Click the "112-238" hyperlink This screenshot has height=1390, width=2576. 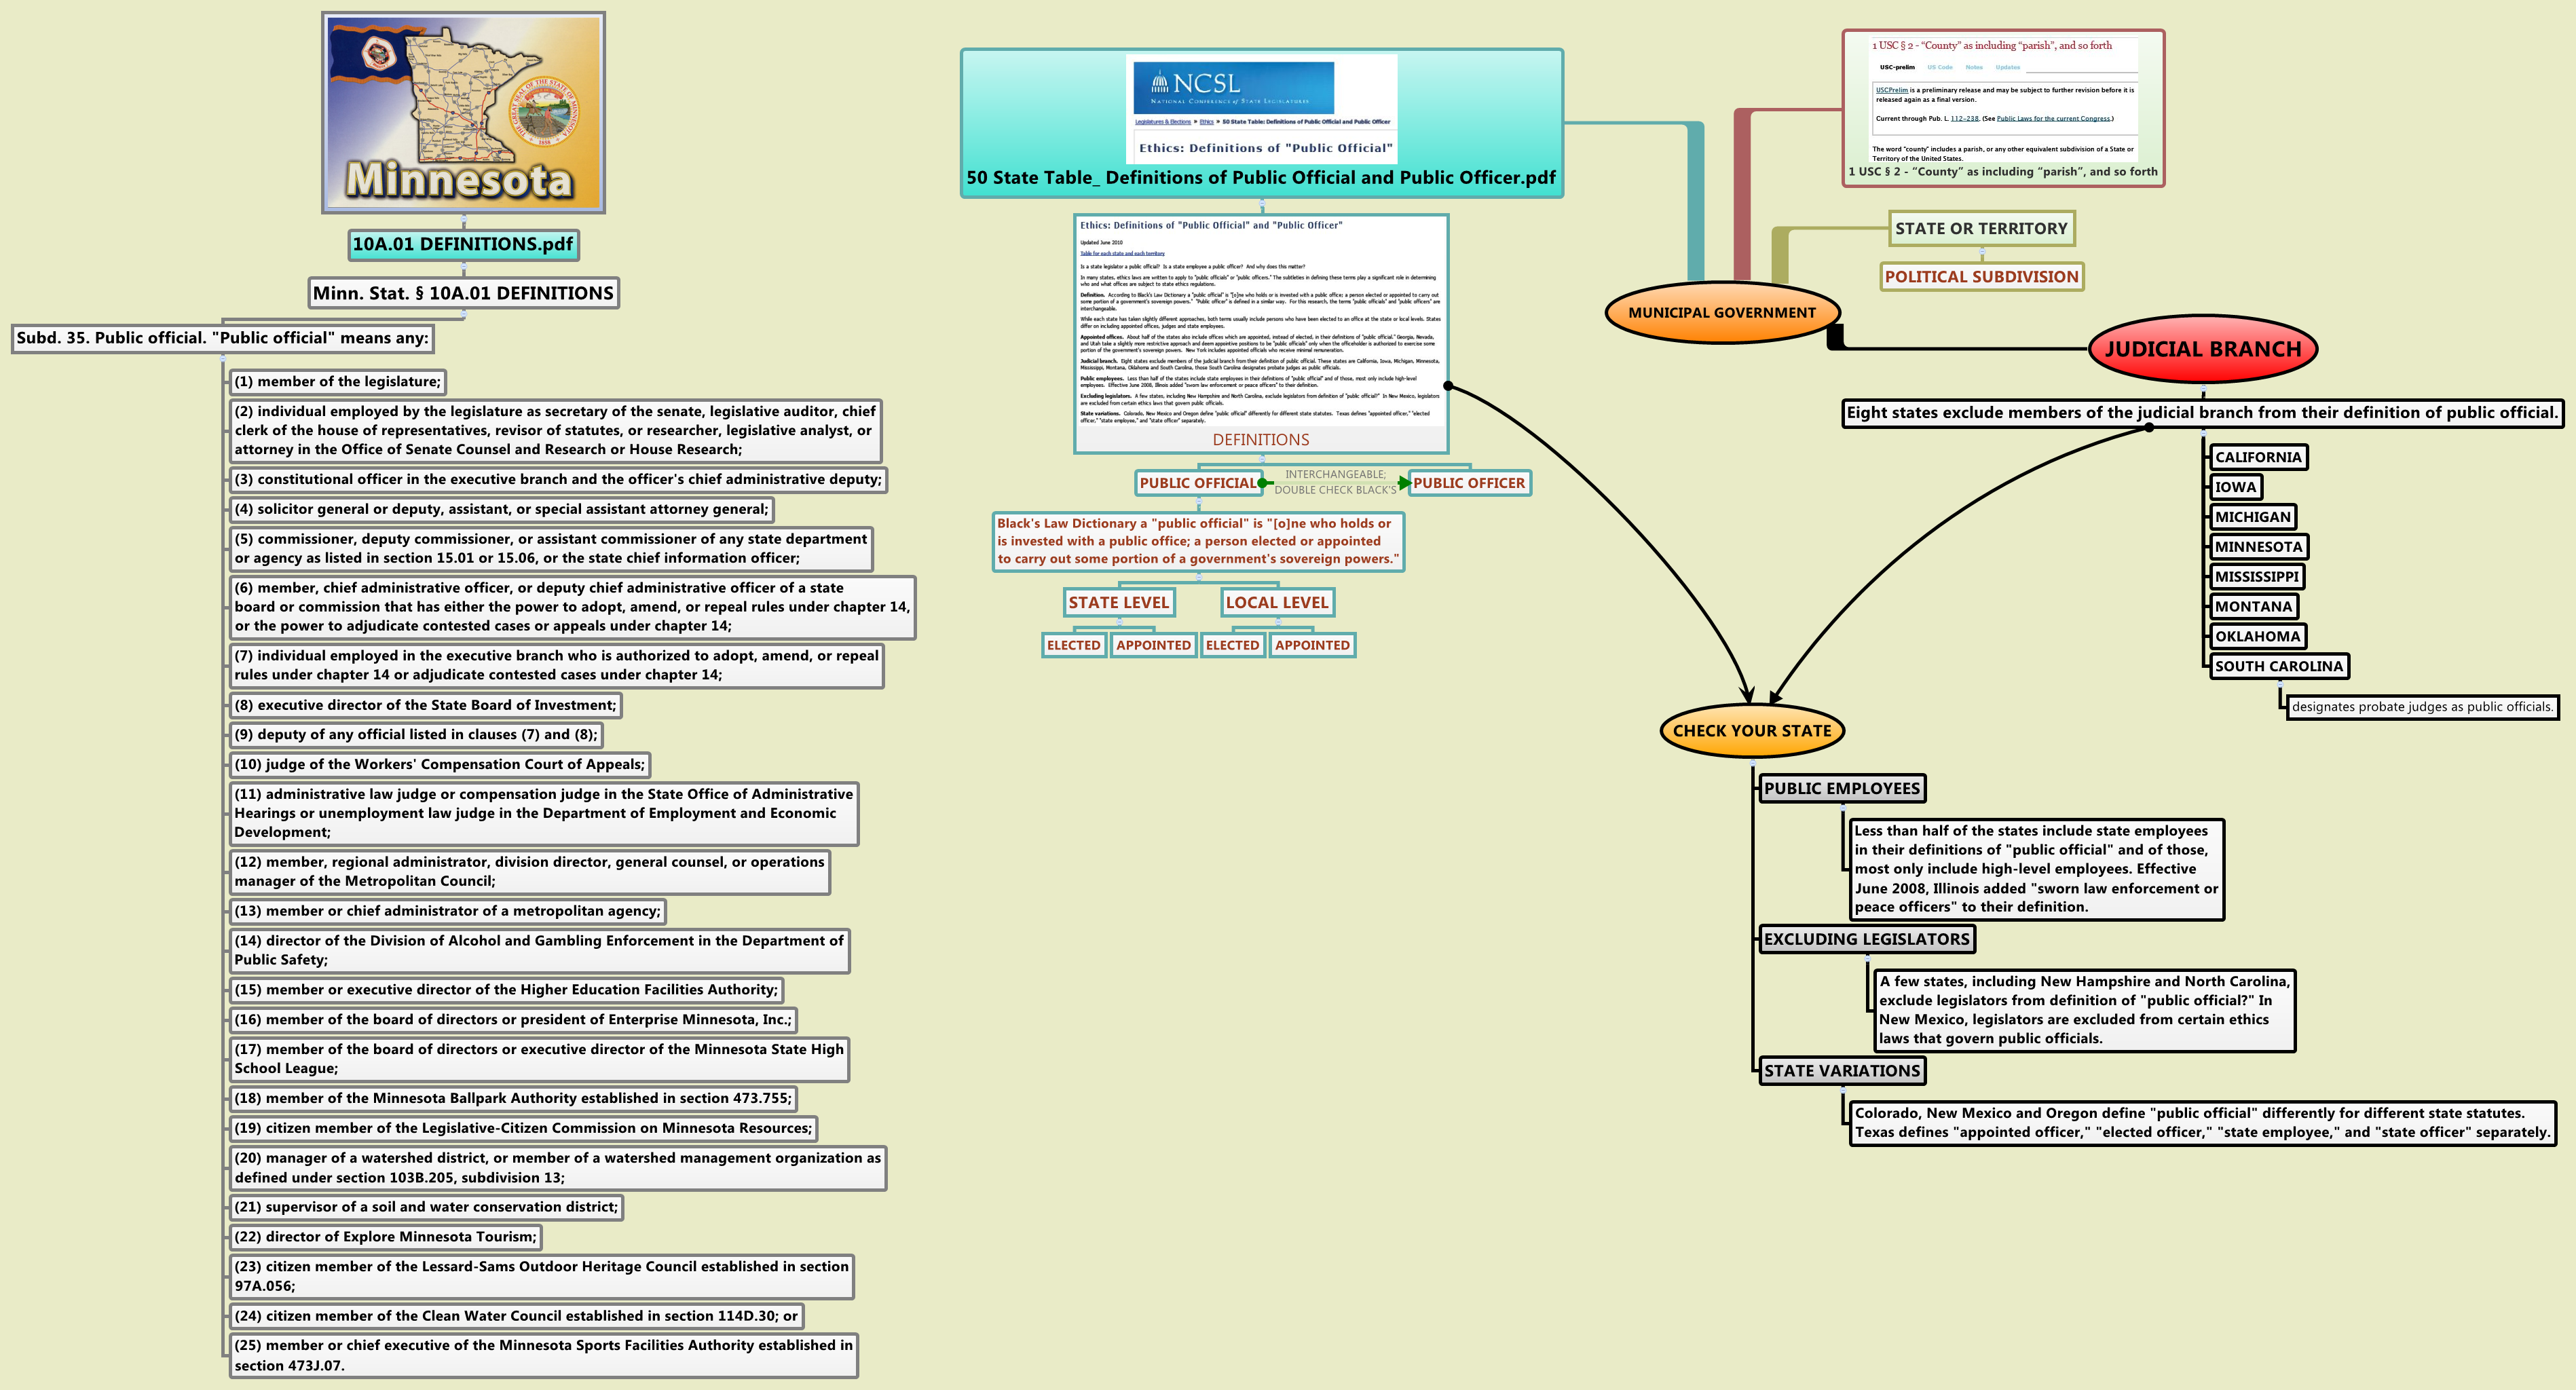point(1965,119)
